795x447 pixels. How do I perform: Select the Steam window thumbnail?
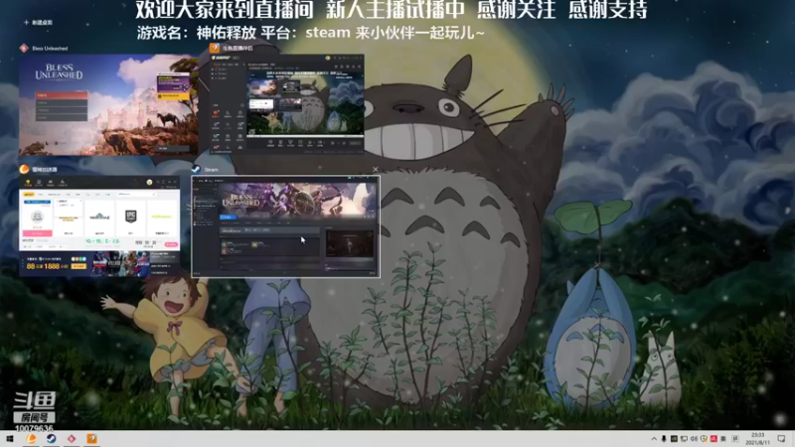[285, 226]
